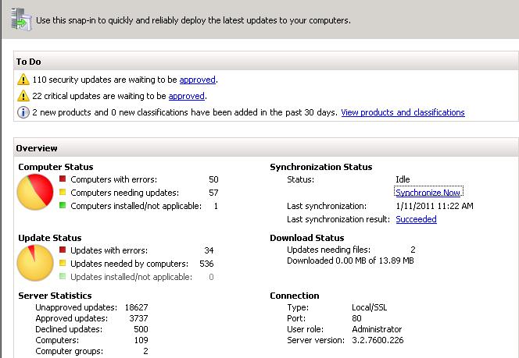519x358 pixels.
Task: Click the yellow square for Computers needing updates
Action: tap(63, 192)
